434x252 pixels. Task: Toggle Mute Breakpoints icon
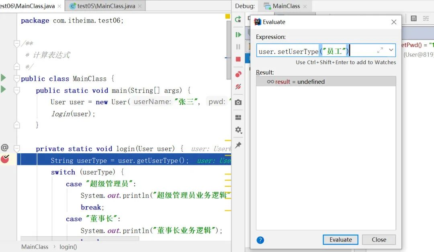pos(238,87)
